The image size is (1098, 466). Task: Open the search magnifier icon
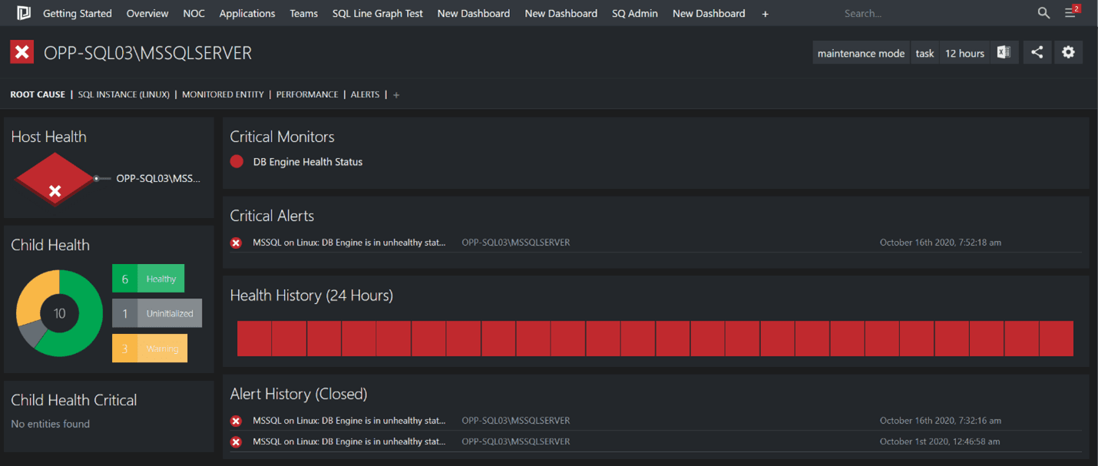click(x=1043, y=13)
